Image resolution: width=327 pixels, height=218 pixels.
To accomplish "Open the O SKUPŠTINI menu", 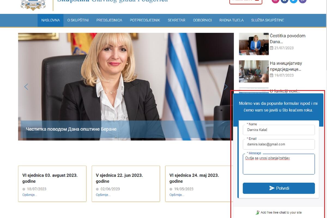I will (78, 20).
